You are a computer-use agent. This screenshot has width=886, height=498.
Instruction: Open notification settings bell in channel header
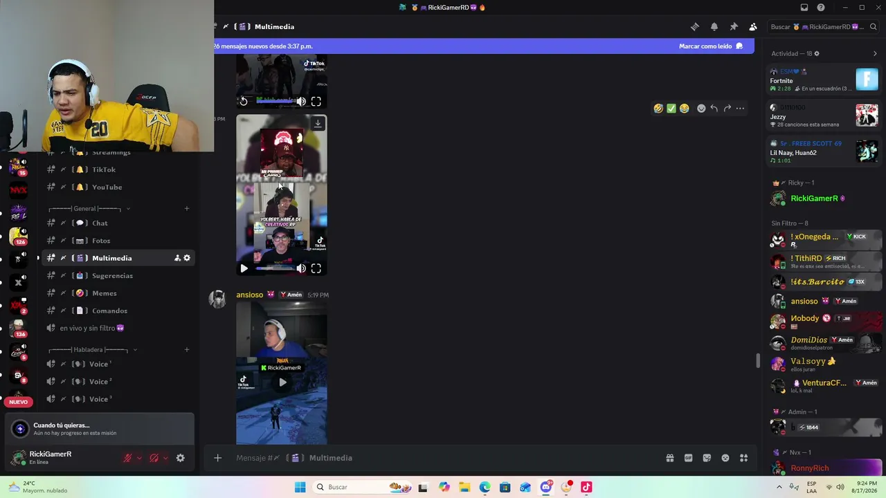[714, 27]
